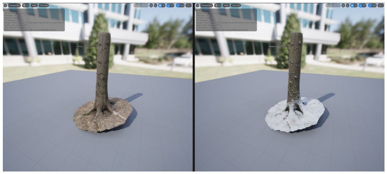Image resolution: width=387 pixels, height=174 pixels.
Task: Open Perspective dropdown in left viewport
Action: (14, 6)
